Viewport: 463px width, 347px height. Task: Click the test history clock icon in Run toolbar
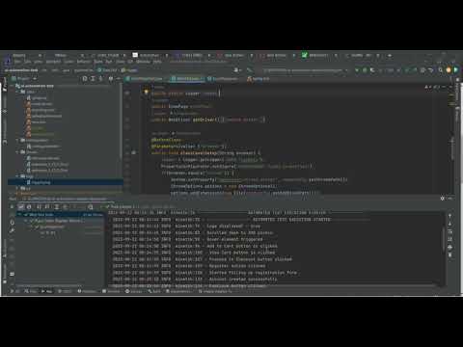point(91,207)
